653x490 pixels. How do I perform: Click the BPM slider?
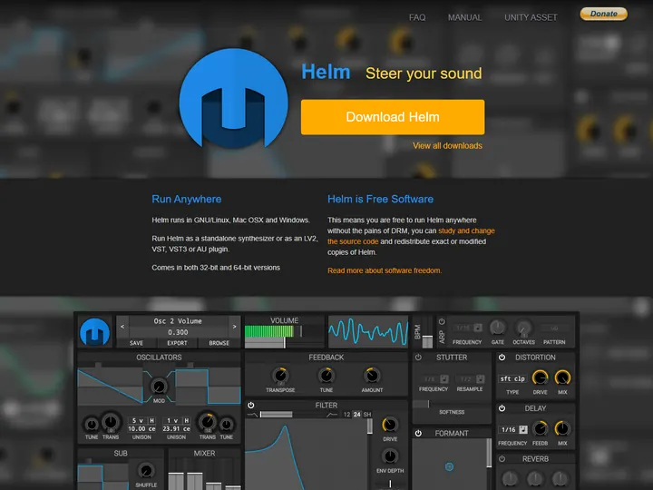point(427,332)
